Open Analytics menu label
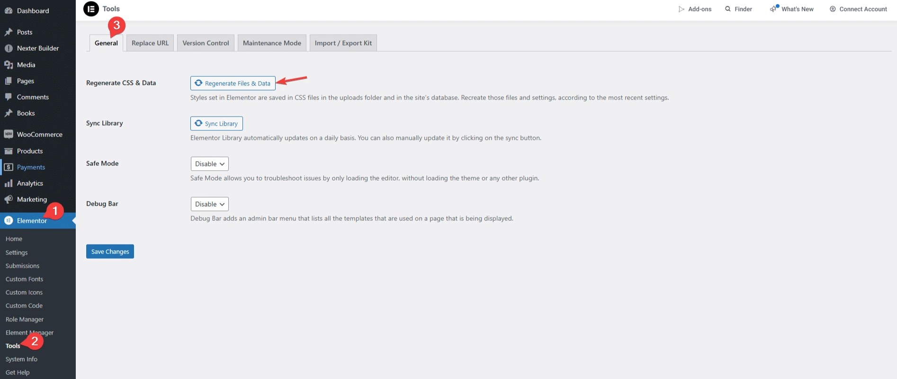The width and height of the screenshot is (897, 379). (x=30, y=183)
